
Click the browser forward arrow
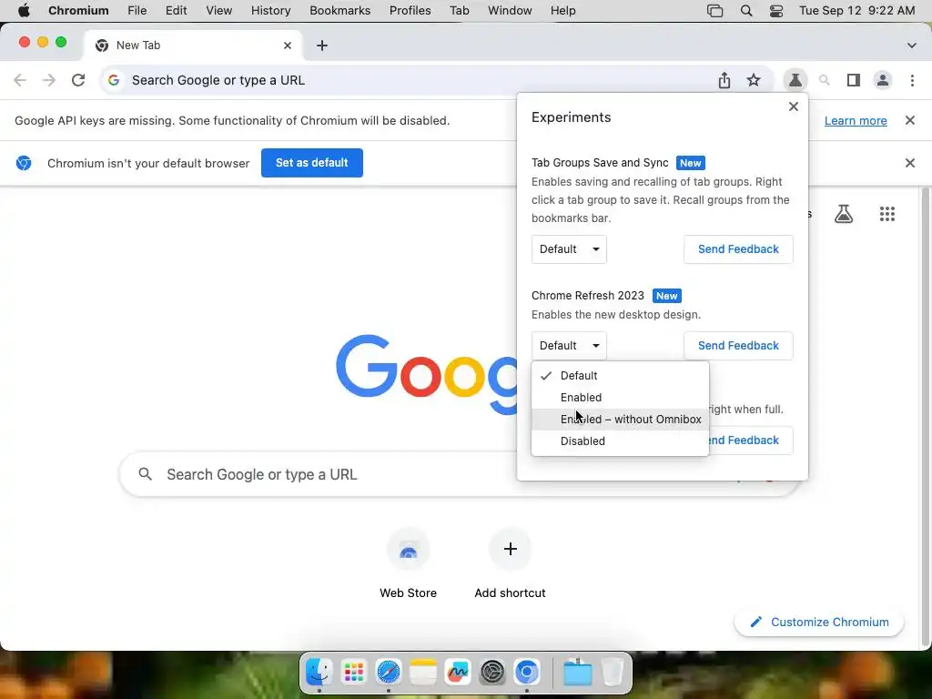(49, 80)
